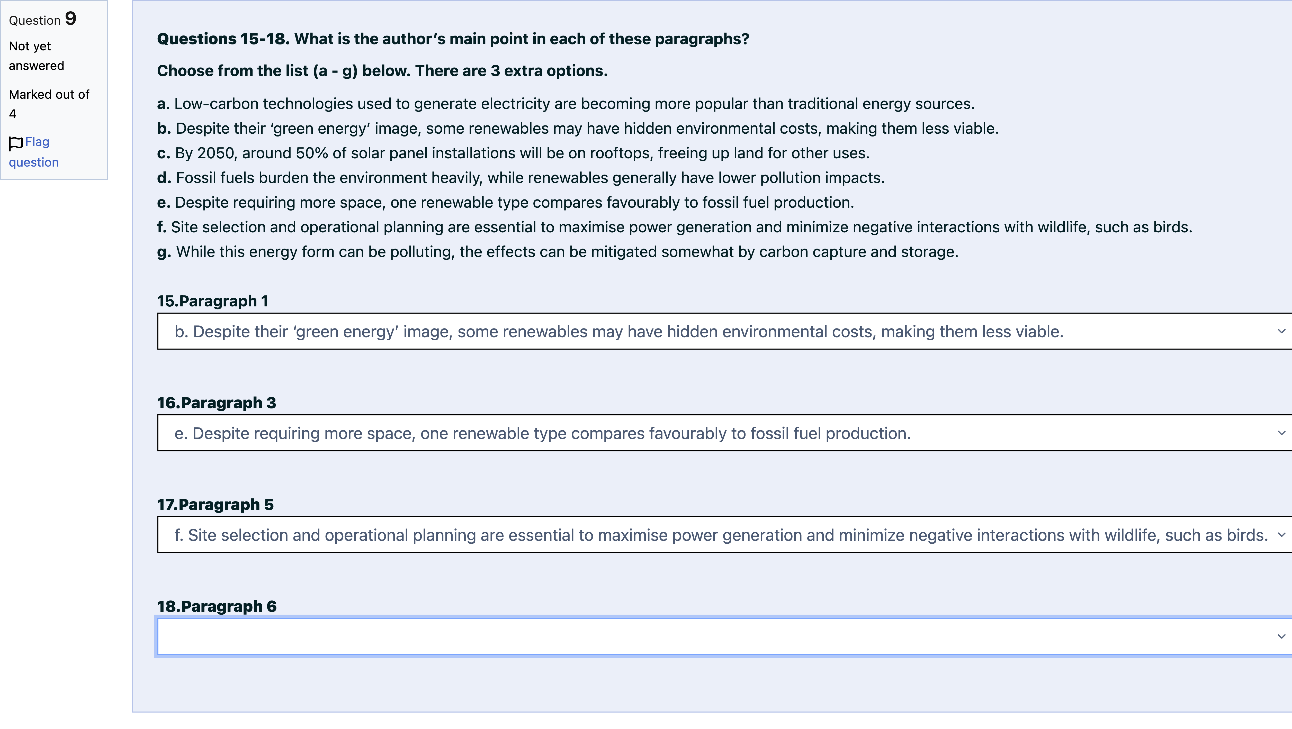Click option g text about carbon capture
The width and height of the screenshot is (1292, 729).
click(558, 251)
